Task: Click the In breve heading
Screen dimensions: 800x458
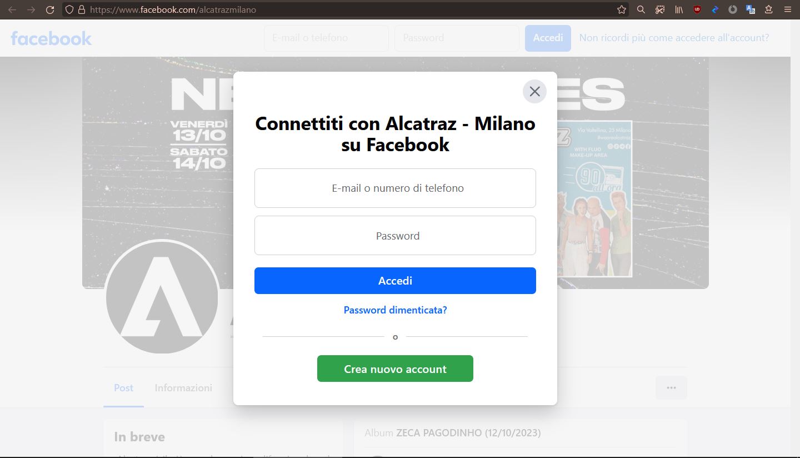Action: (139, 437)
